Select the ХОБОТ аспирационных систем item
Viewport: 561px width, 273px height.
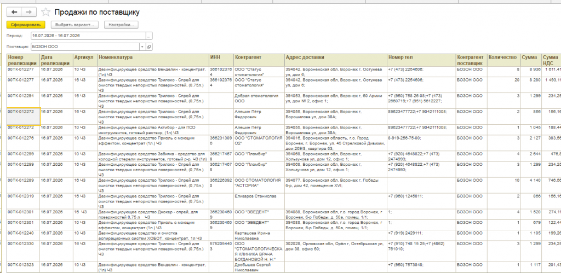[153, 235]
